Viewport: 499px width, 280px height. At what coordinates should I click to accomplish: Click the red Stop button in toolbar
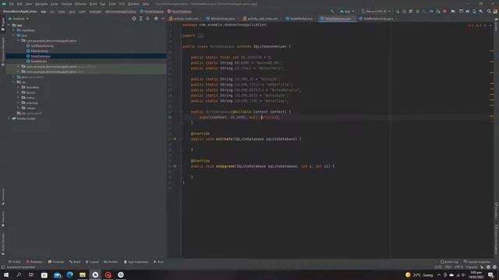coord(444,12)
